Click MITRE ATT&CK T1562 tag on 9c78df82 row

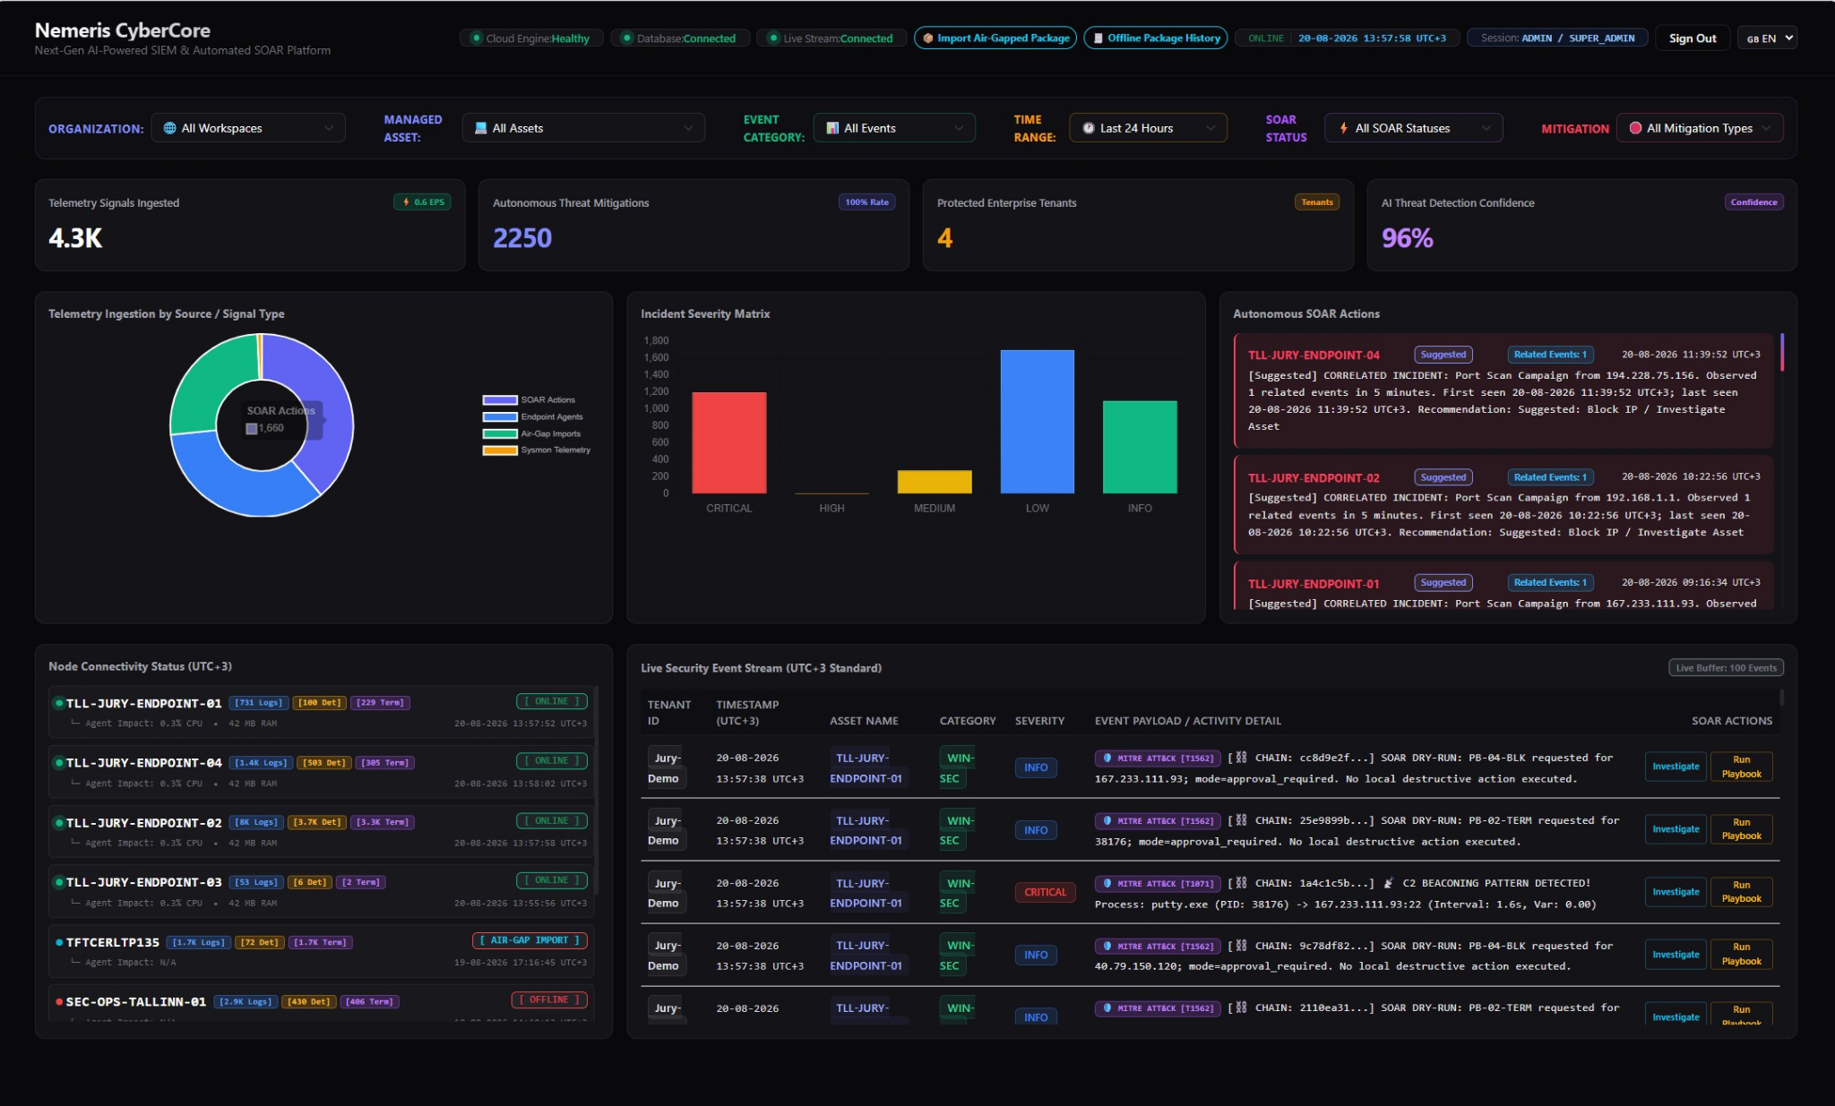1158,947
